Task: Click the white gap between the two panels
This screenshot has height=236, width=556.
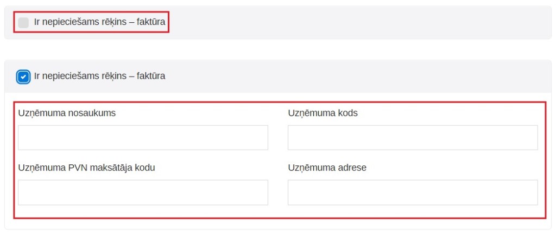Action: pos(278,49)
